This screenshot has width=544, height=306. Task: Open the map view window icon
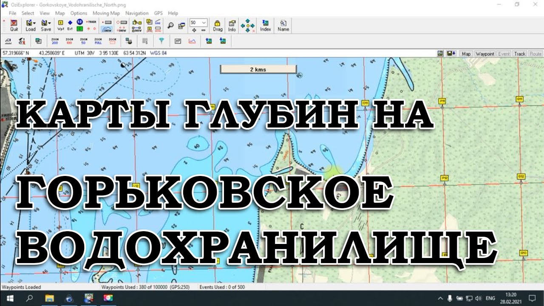[x=181, y=25]
